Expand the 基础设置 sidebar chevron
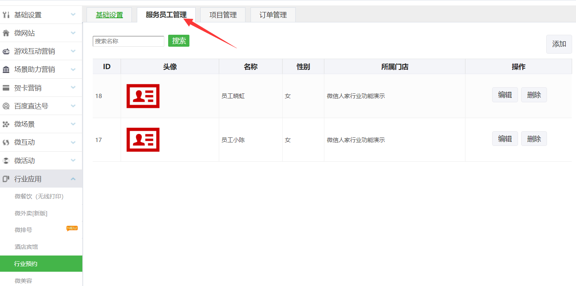Screen dimensions: 576x286 click(73, 15)
